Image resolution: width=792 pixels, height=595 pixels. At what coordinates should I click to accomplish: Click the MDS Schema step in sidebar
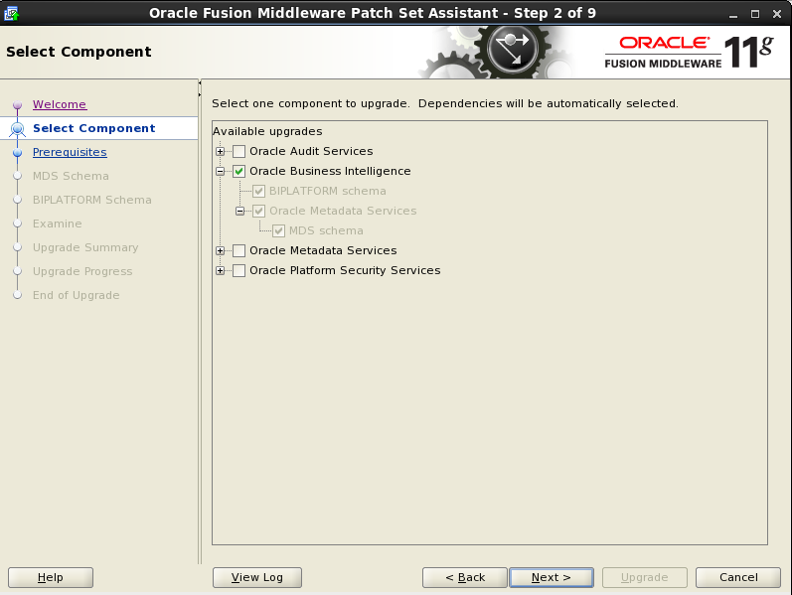pyautogui.click(x=71, y=176)
